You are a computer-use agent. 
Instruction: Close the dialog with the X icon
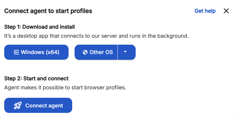pyautogui.click(x=226, y=11)
